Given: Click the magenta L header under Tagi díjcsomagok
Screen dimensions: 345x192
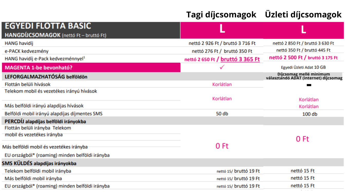Looking at the screenshot, I should click(222, 30).
